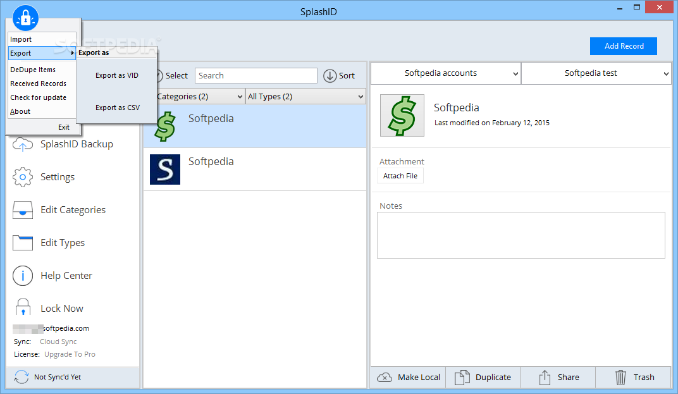Click the Sort down-arrow icon
Screen dimensions: 678x394
click(x=330, y=76)
